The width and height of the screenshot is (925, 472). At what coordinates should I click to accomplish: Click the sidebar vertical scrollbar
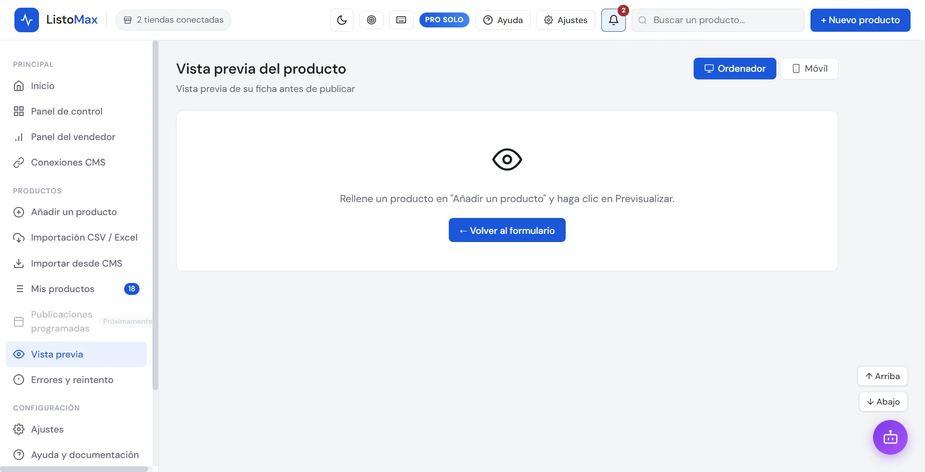155,216
